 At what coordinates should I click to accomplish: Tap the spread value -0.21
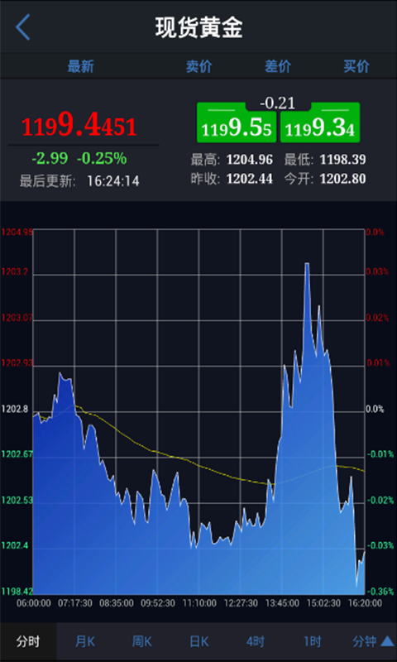click(277, 103)
